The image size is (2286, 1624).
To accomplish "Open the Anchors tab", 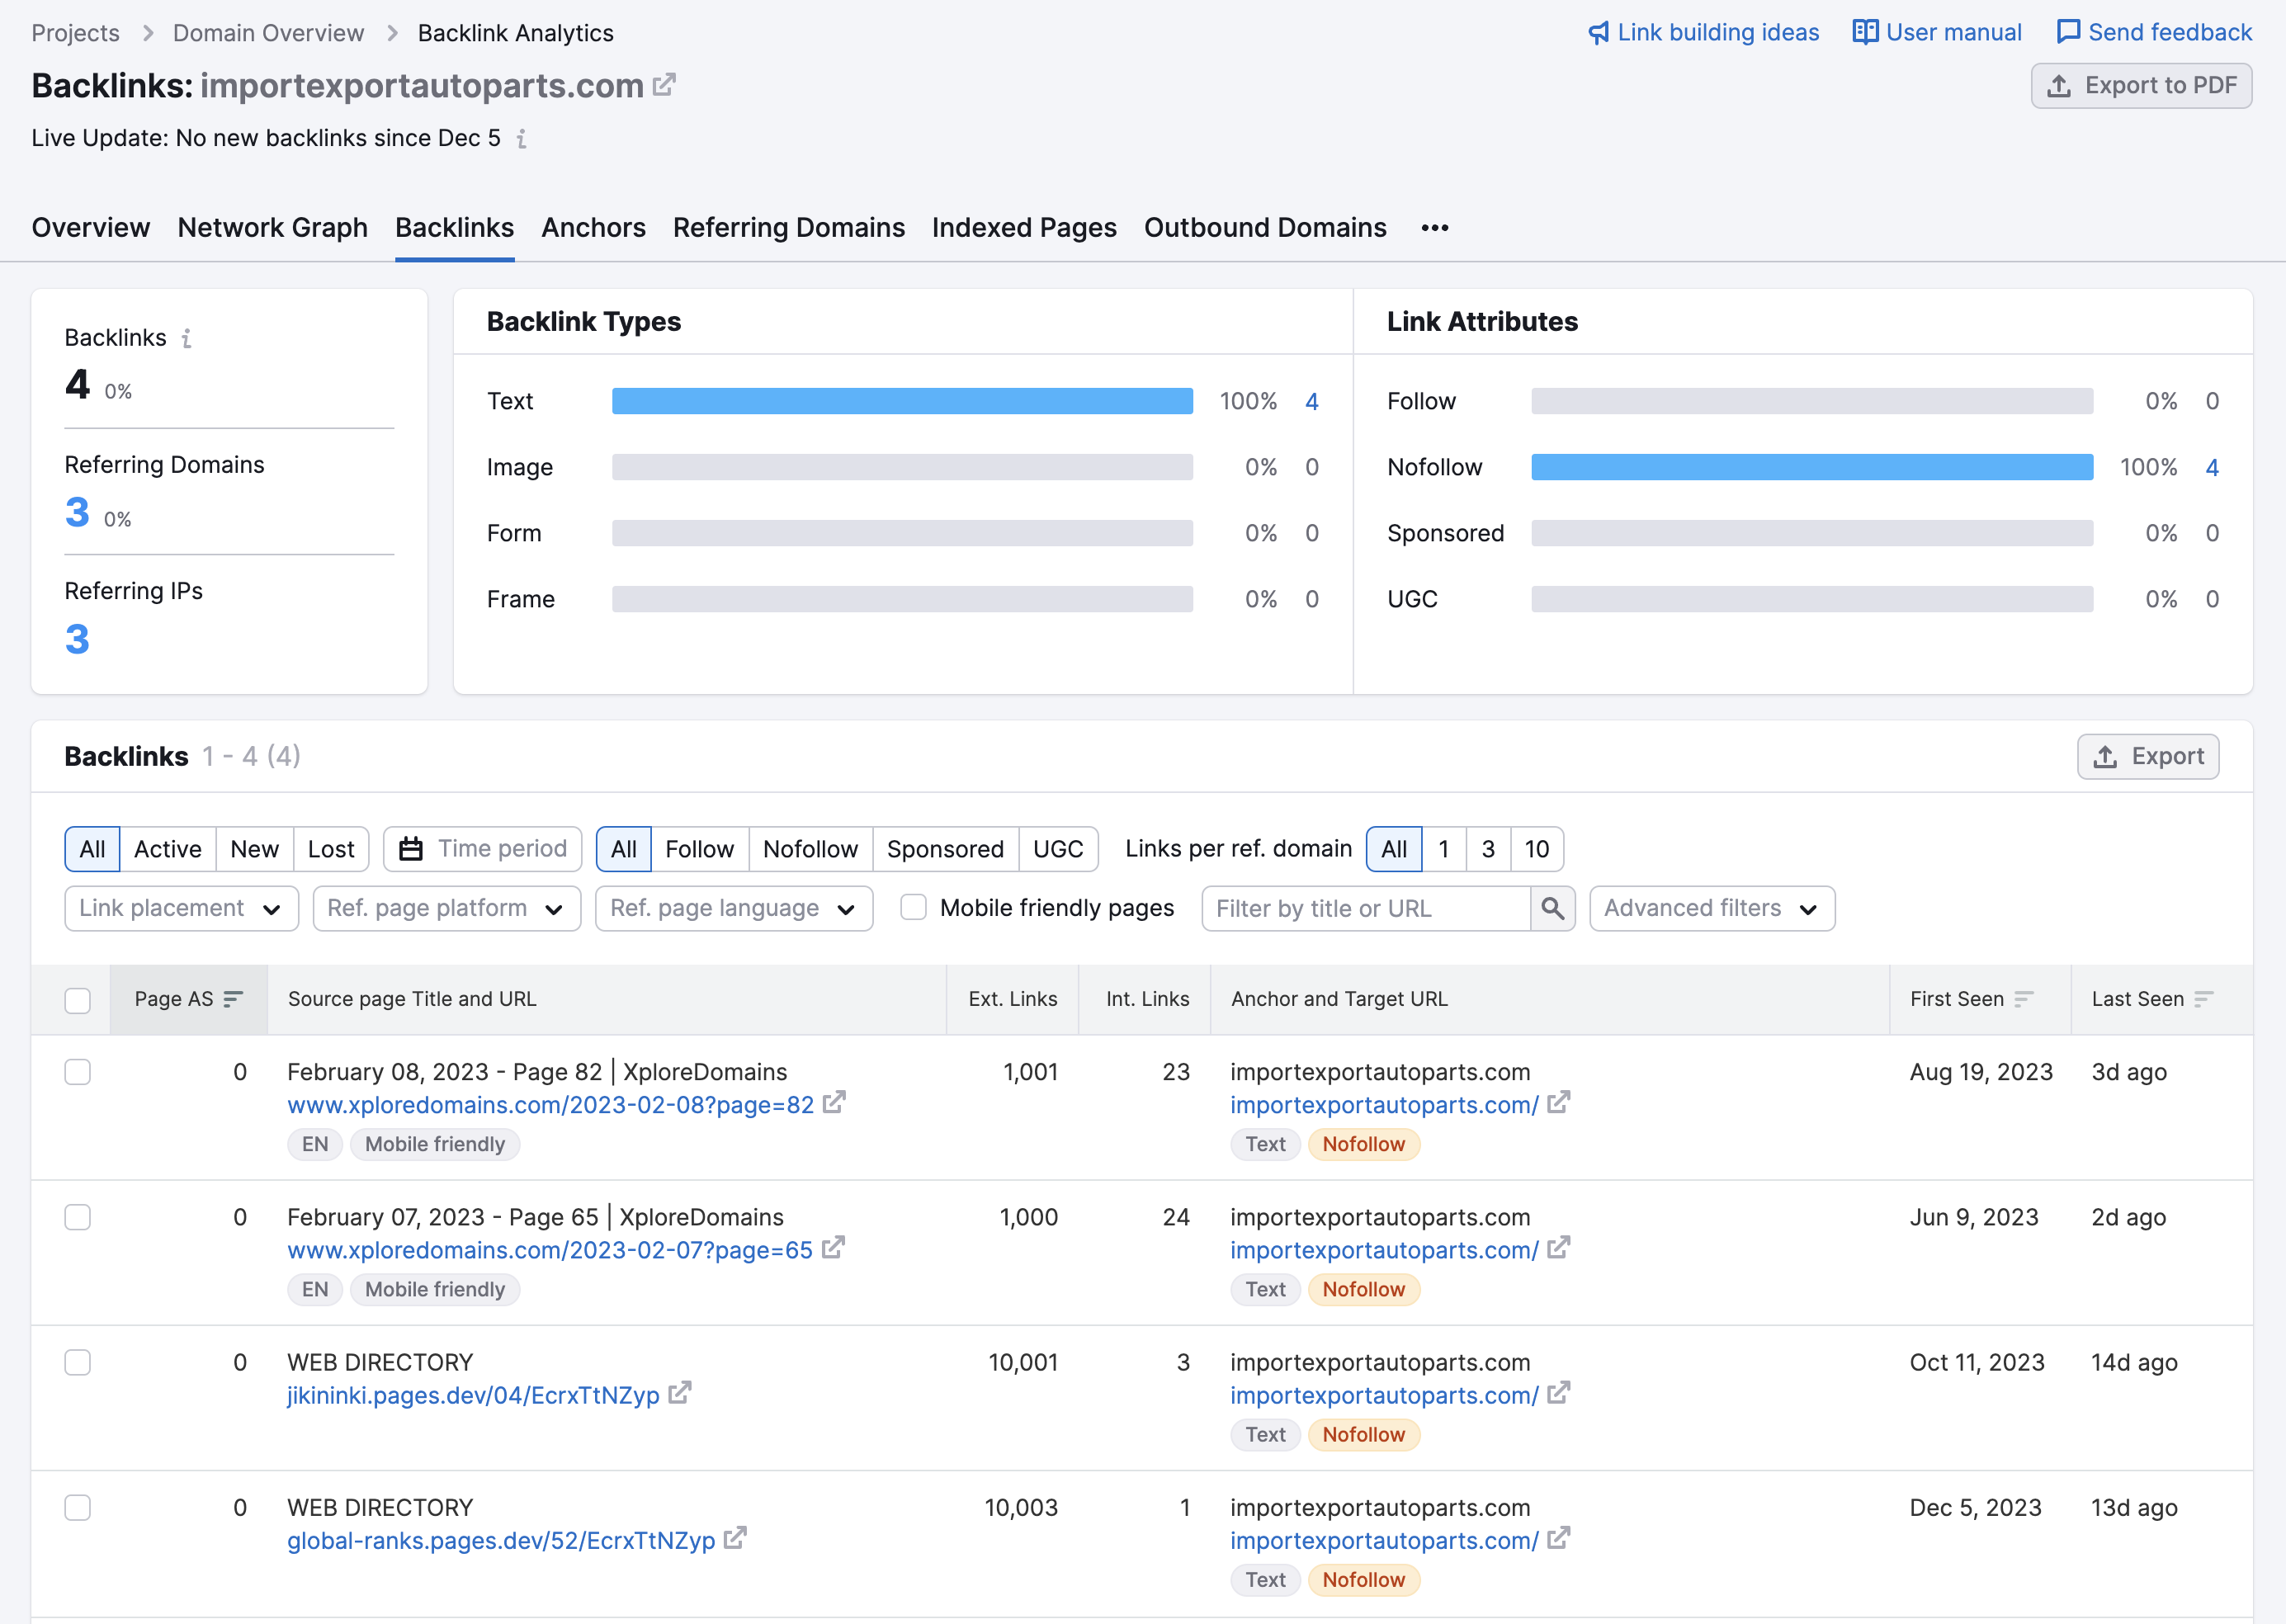I will click(593, 228).
